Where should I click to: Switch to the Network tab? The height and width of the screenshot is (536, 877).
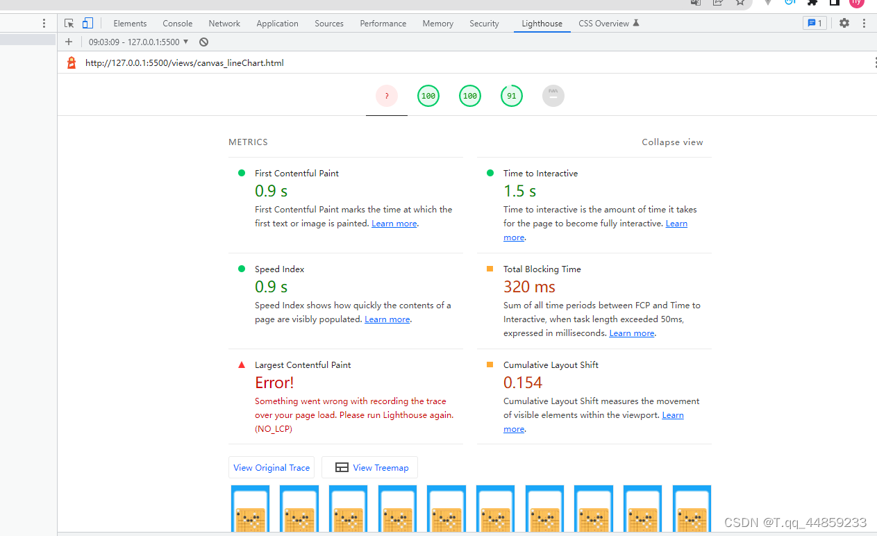224,23
